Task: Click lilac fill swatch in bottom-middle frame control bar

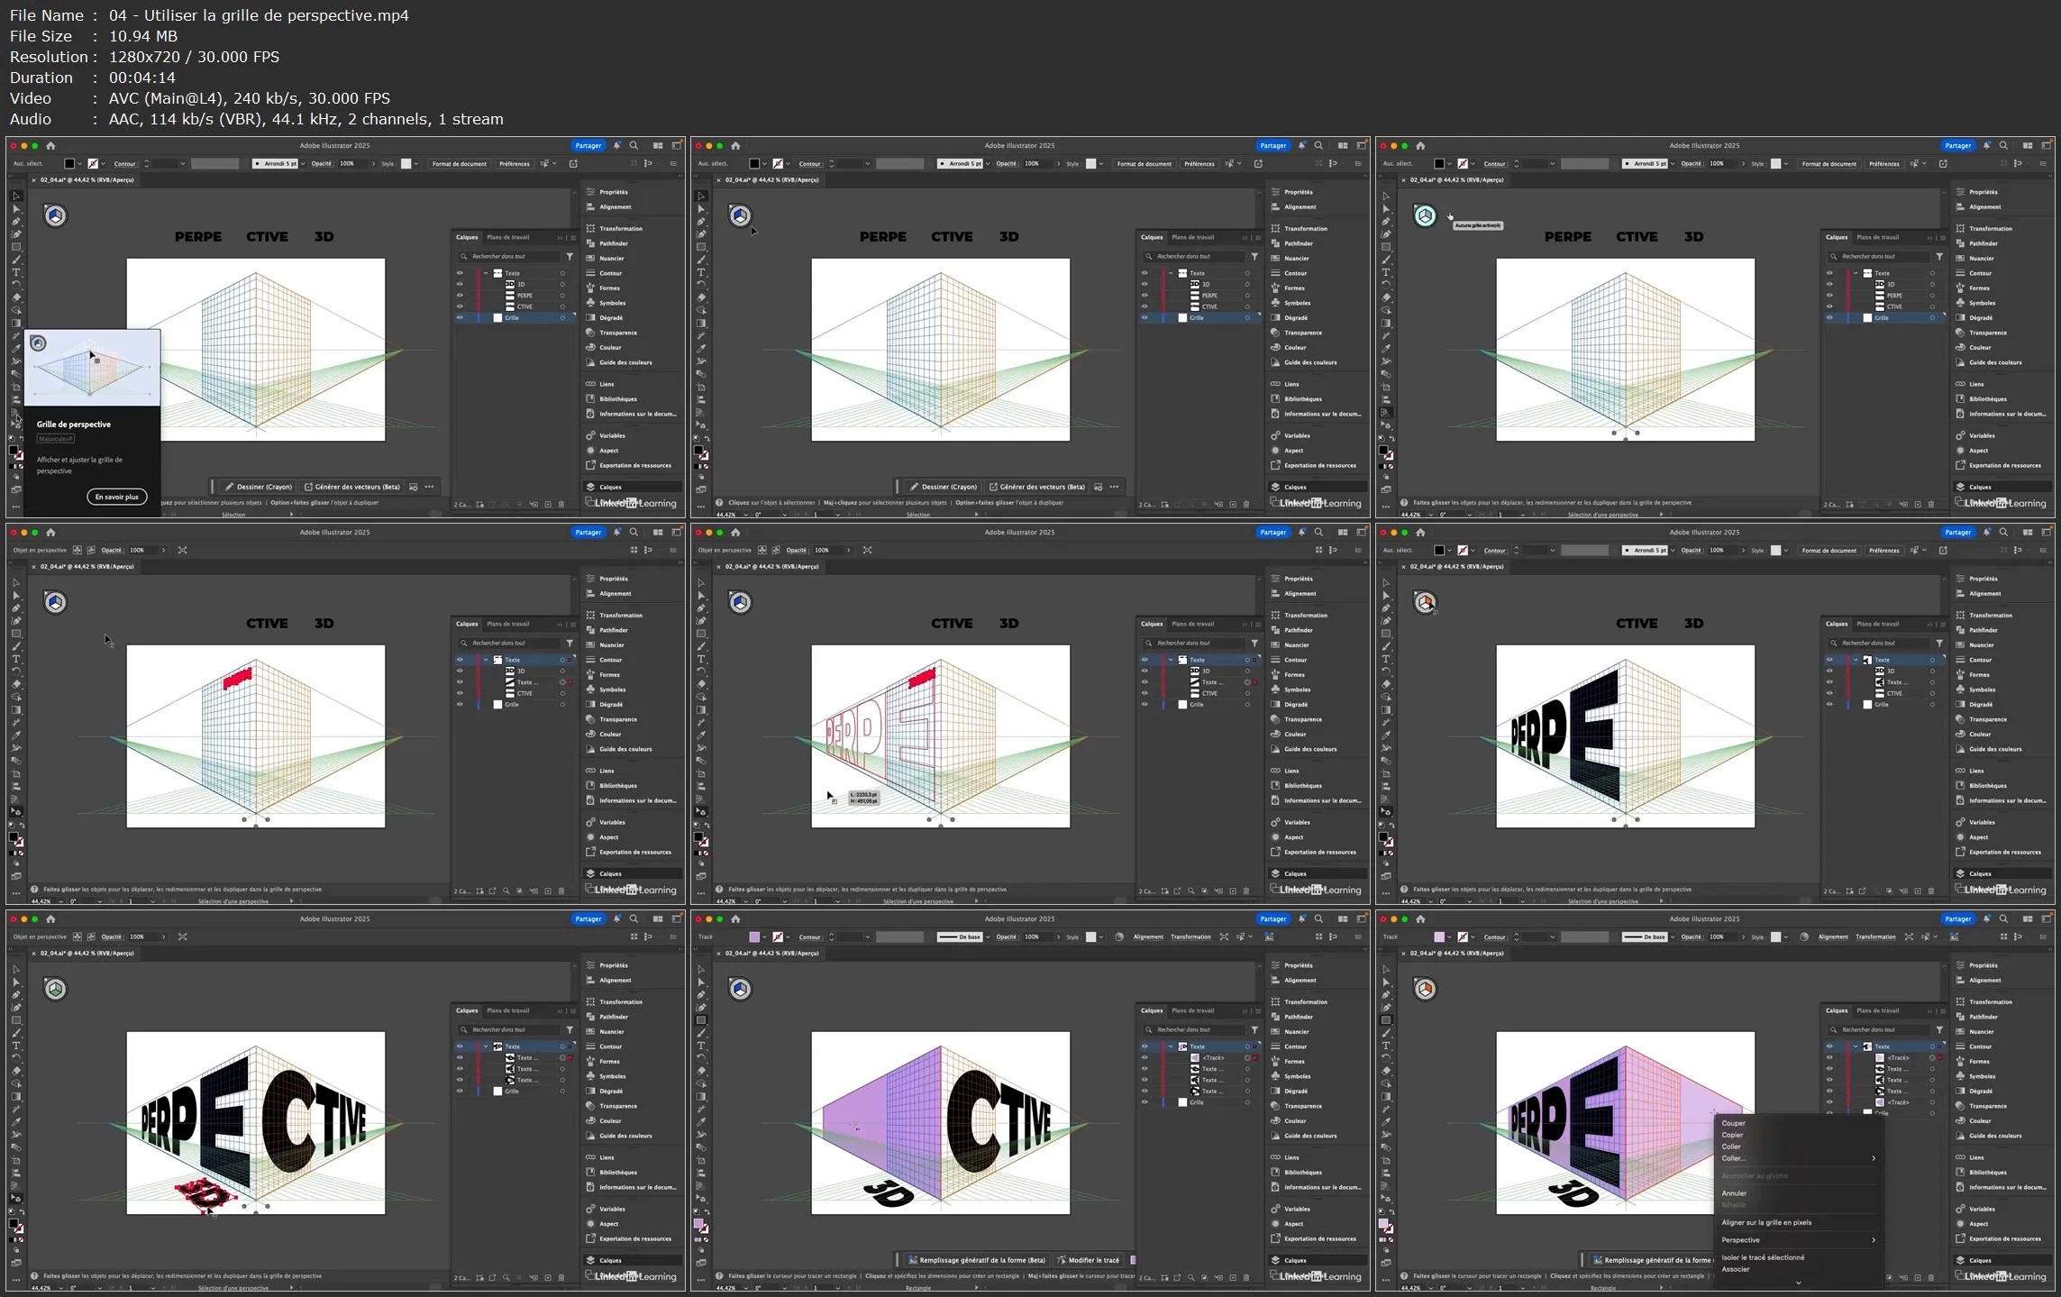Action: pos(754,937)
